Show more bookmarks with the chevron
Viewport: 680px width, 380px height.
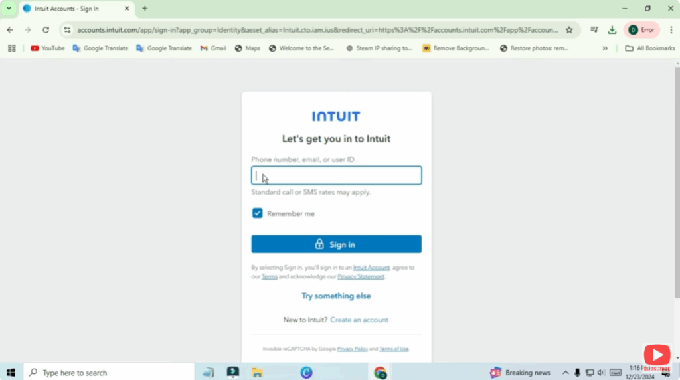(605, 48)
